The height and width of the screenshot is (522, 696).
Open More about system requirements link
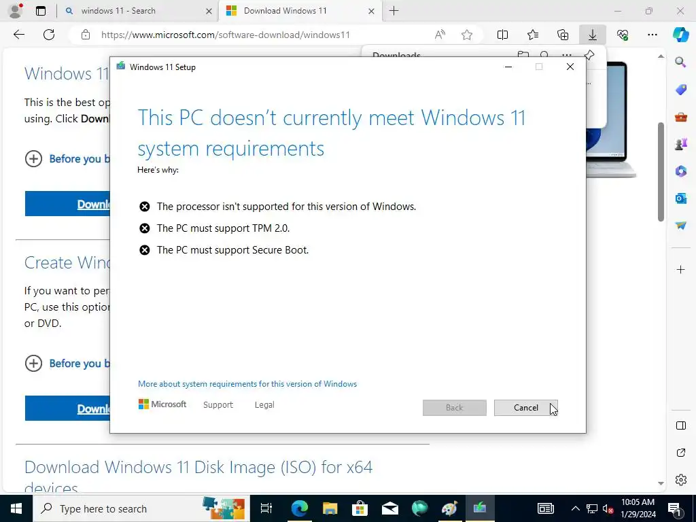[247, 384]
